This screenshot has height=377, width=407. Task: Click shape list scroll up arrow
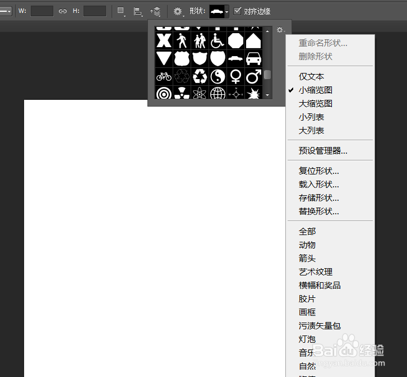[x=267, y=31]
